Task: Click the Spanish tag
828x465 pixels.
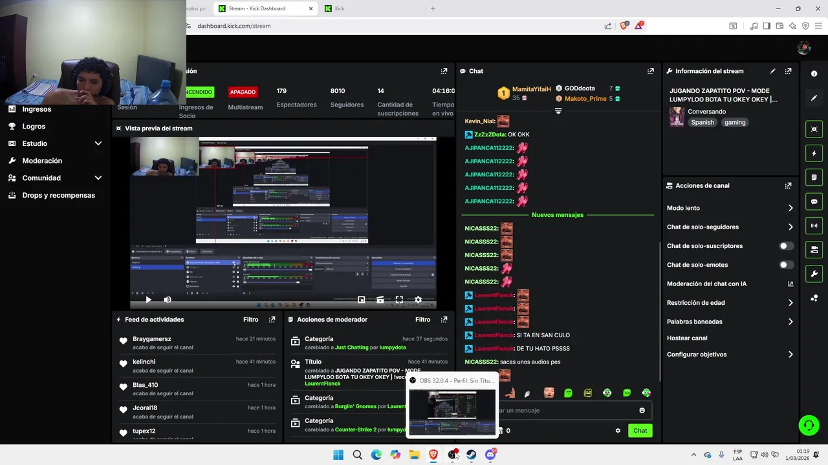Action: (702, 122)
